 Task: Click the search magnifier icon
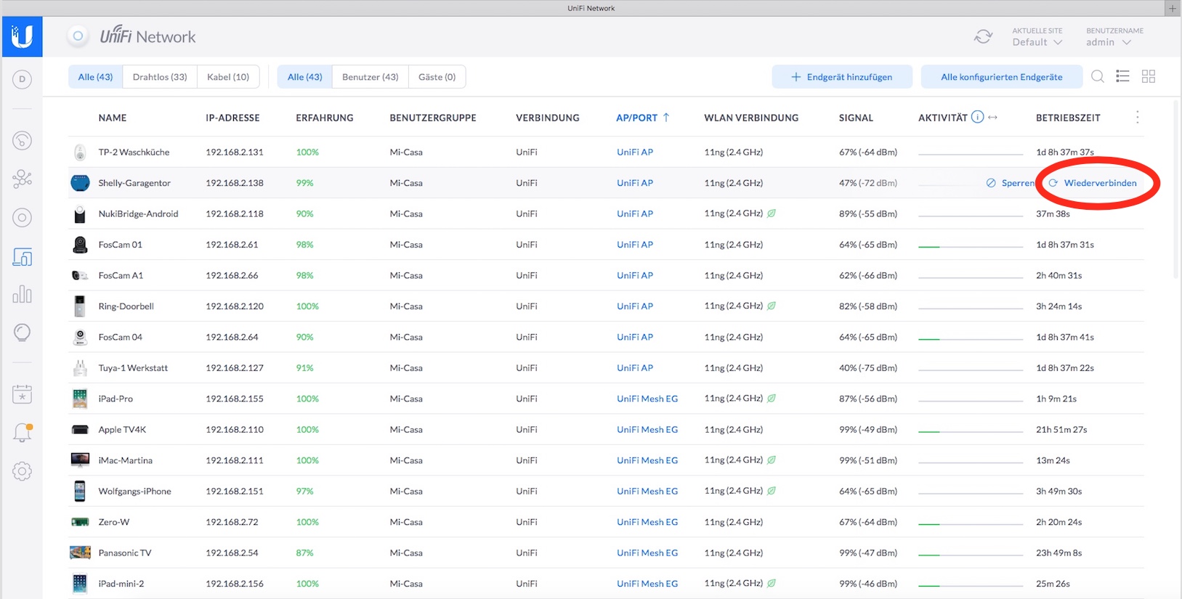(x=1098, y=77)
